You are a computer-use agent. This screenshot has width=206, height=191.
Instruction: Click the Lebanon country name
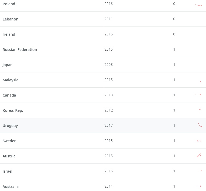pyautogui.click(x=11, y=19)
